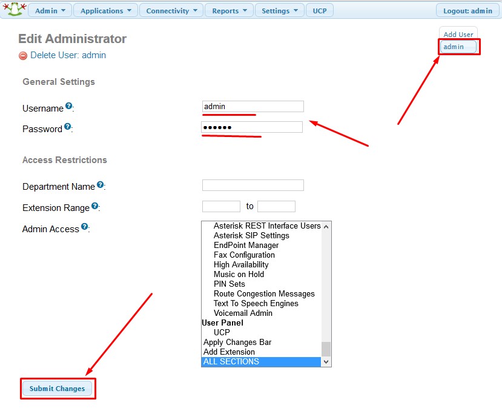Click help icon next to Password
Viewport: 502px width, 408px height.
(68, 127)
